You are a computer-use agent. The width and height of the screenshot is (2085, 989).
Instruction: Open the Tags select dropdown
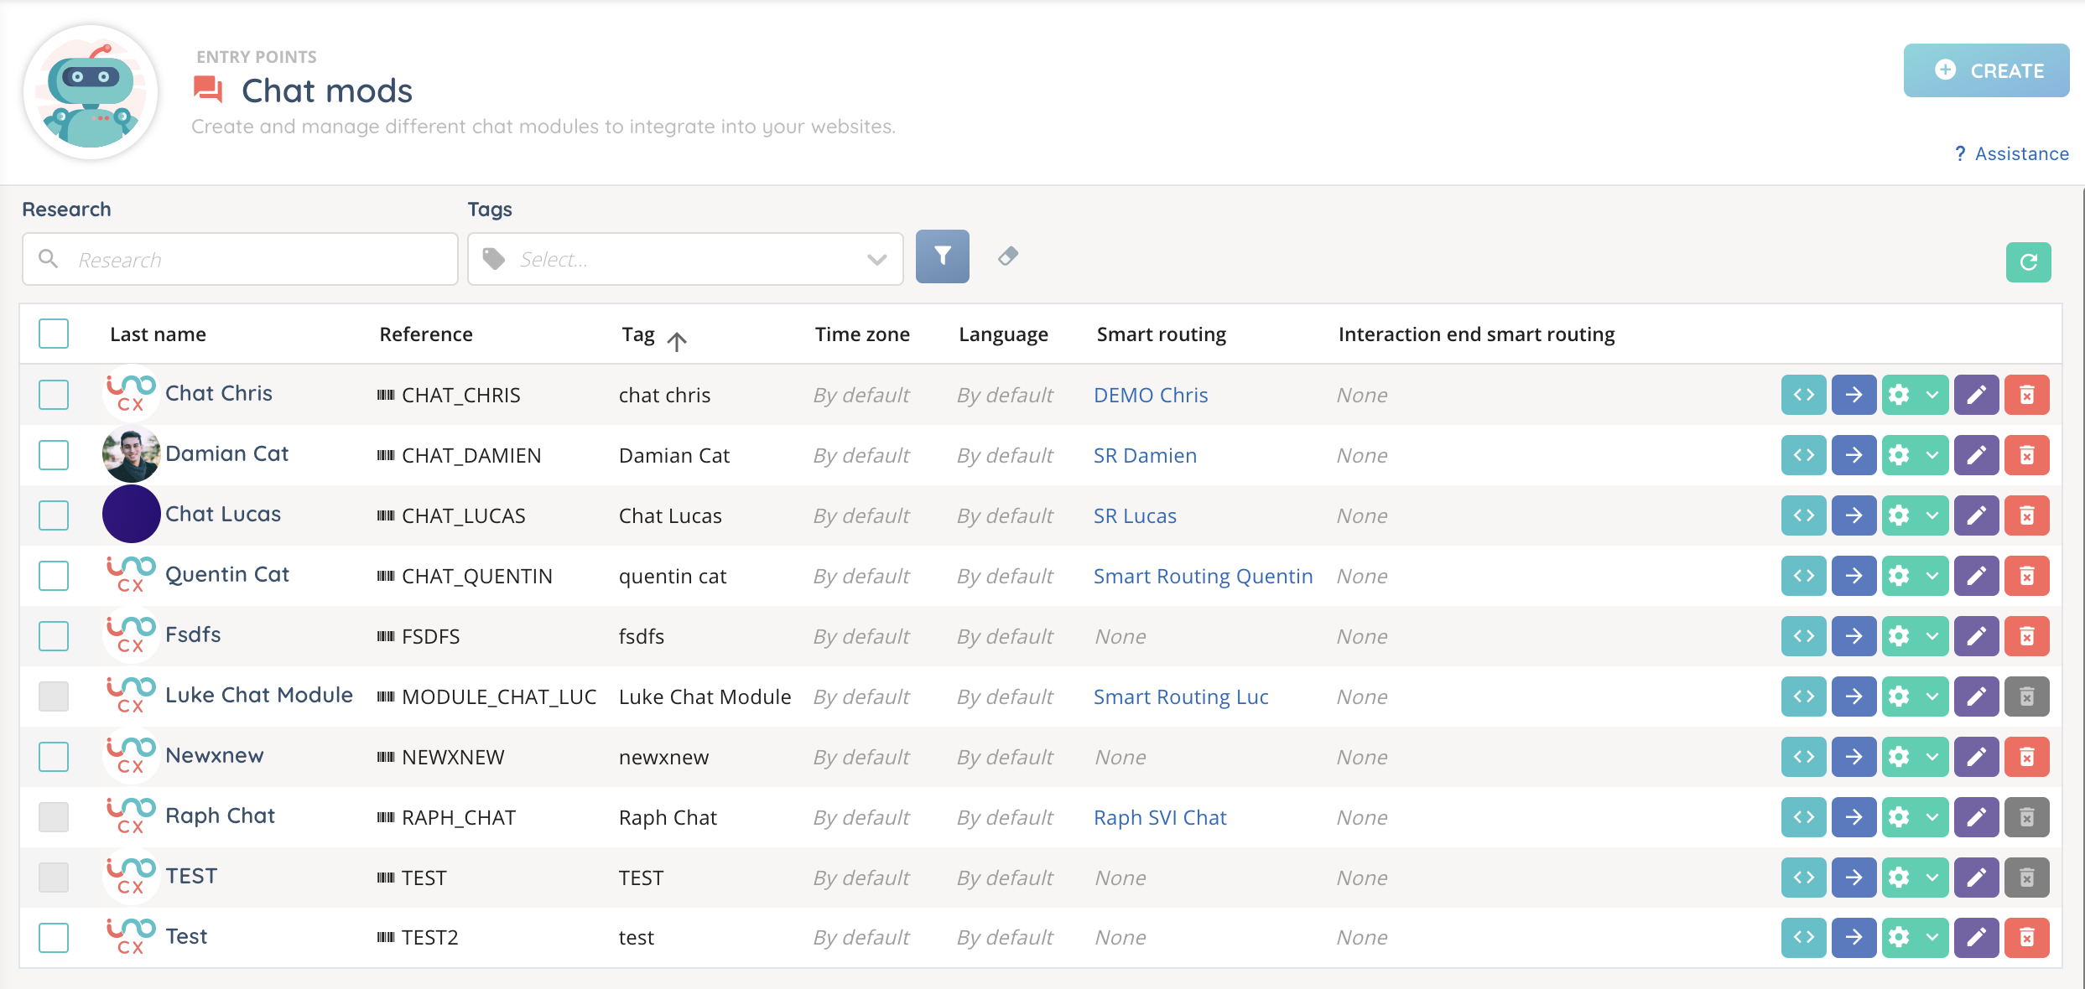684,260
